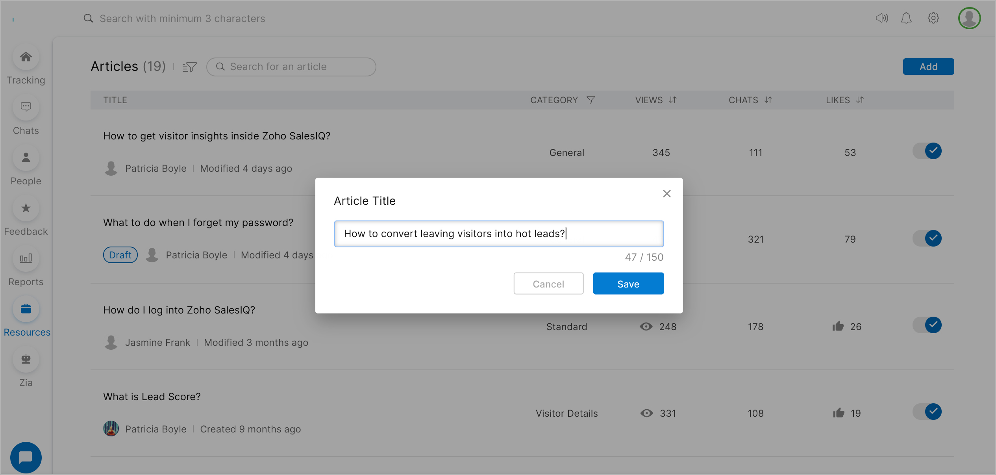This screenshot has width=996, height=475.
Task: Open the Reports chart icon
Action: pyautogui.click(x=26, y=259)
